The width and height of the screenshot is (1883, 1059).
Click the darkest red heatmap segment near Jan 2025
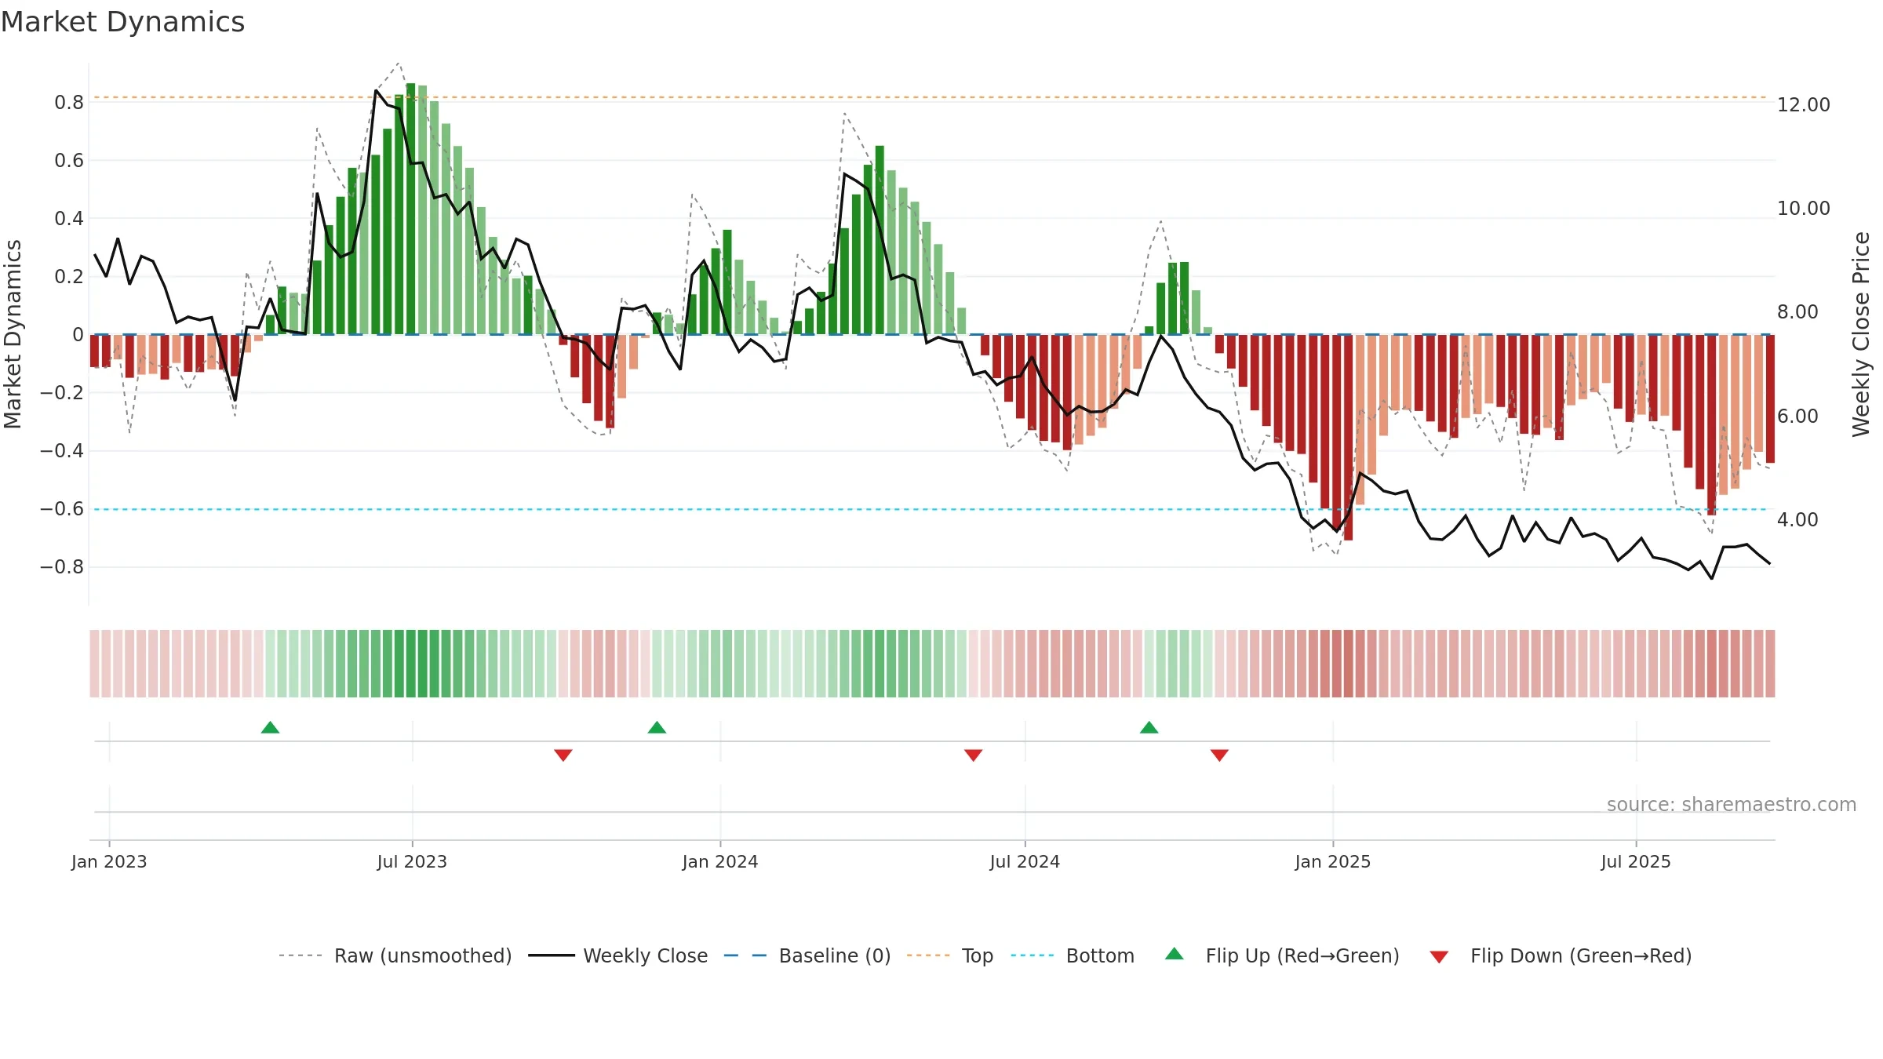pyautogui.click(x=1348, y=664)
